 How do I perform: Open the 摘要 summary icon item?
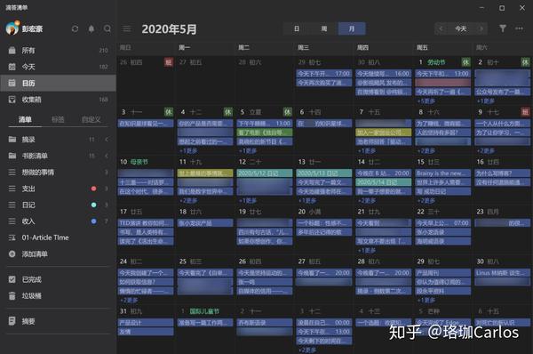point(21,321)
